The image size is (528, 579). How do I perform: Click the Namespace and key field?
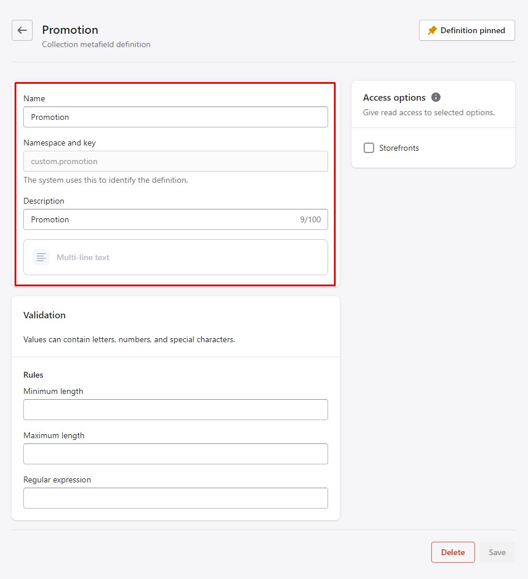(x=175, y=161)
